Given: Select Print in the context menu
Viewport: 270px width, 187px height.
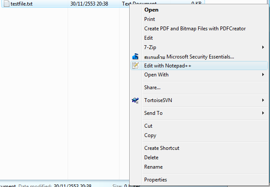Looking at the screenshot, I should pyautogui.click(x=149, y=19).
